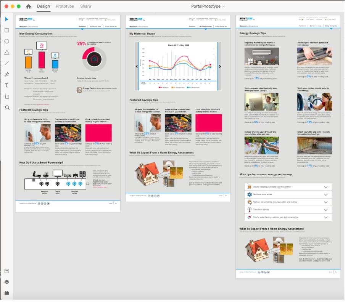The image size is (348, 303).
Task: Go to Home screen icon
Action: pyautogui.click(x=29, y=6)
